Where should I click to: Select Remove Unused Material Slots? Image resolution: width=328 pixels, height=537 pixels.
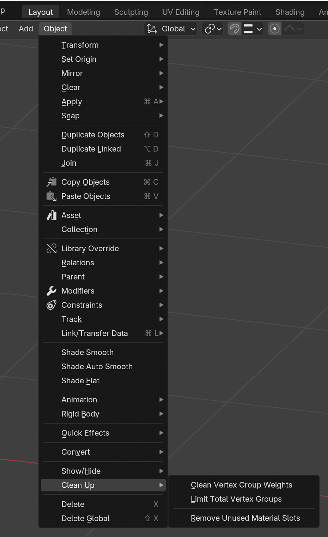tap(245, 518)
